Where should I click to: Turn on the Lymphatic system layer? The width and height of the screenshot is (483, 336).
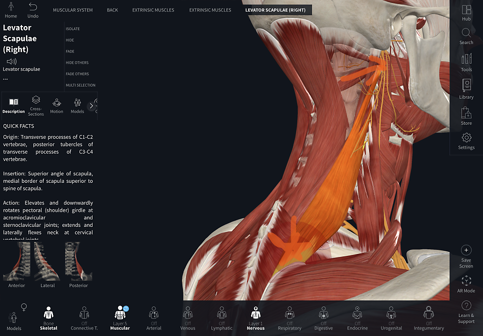[222, 318]
